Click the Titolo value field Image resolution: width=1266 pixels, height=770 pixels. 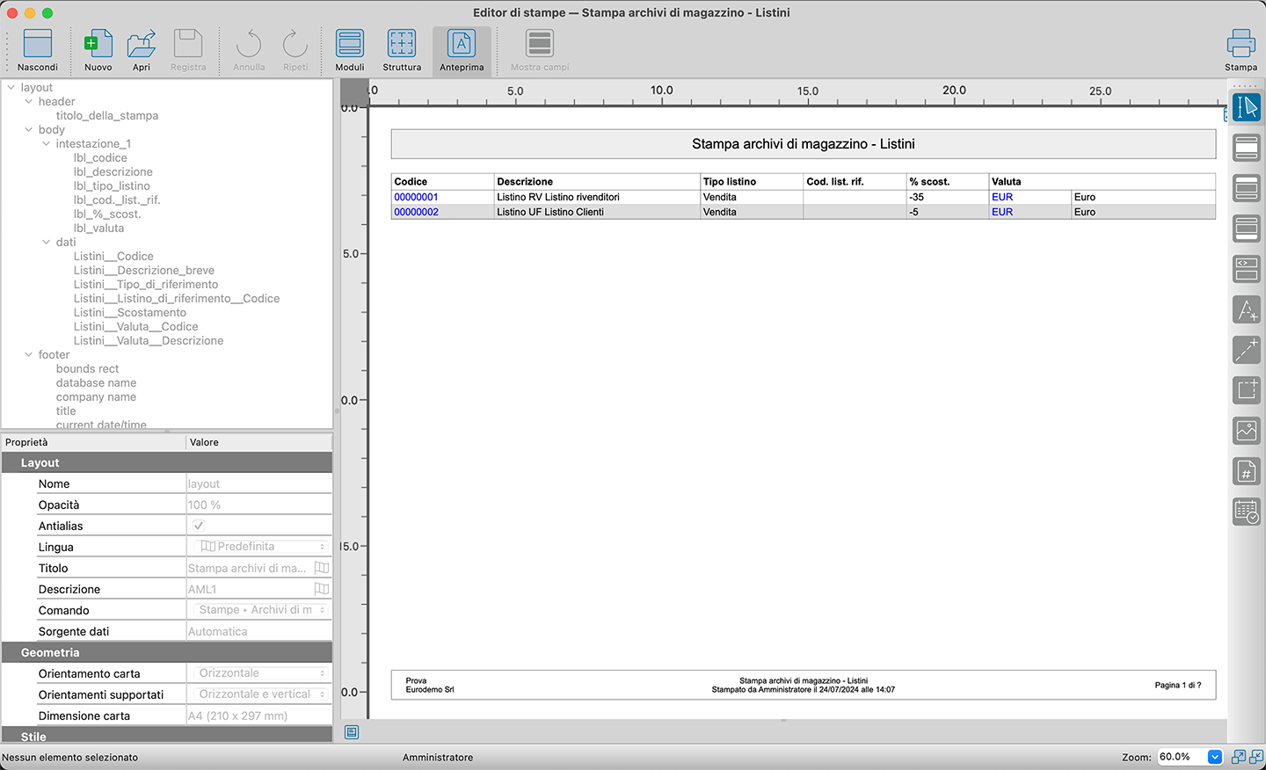pos(248,568)
